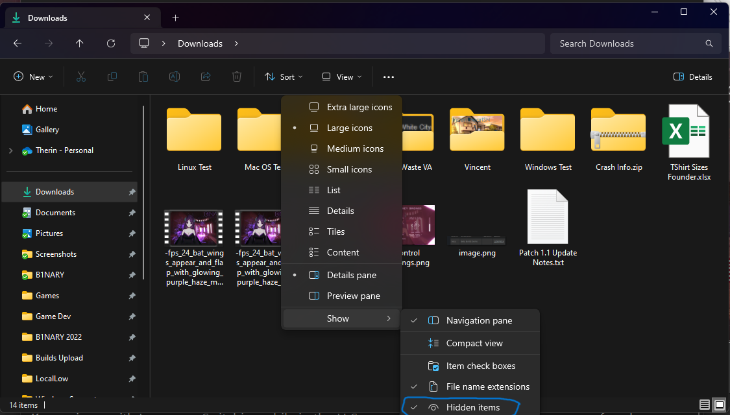Open Screenshots sidebar folder
Screen dimensions: 730x415
click(x=70, y=254)
